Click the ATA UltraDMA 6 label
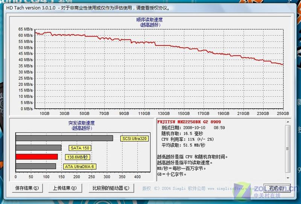Image resolution: width=301 pixels, height=204 pixels. [79, 166]
